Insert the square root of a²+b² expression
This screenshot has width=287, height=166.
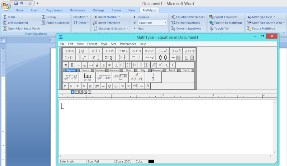tap(71, 77)
